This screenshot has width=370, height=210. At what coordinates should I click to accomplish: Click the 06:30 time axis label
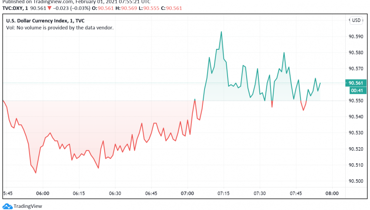[x=115, y=194]
